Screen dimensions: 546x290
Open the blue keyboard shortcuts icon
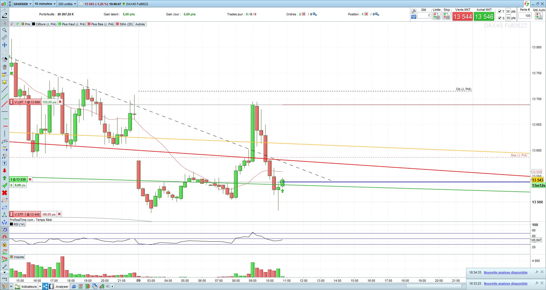click(414, 17)
